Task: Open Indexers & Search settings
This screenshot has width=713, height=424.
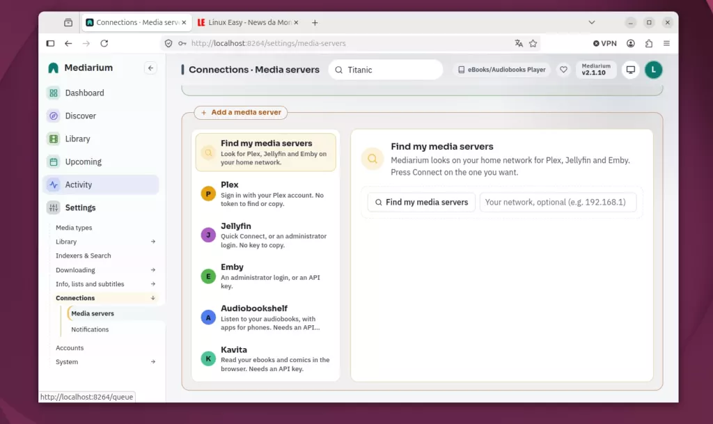Action: point(84,256)
